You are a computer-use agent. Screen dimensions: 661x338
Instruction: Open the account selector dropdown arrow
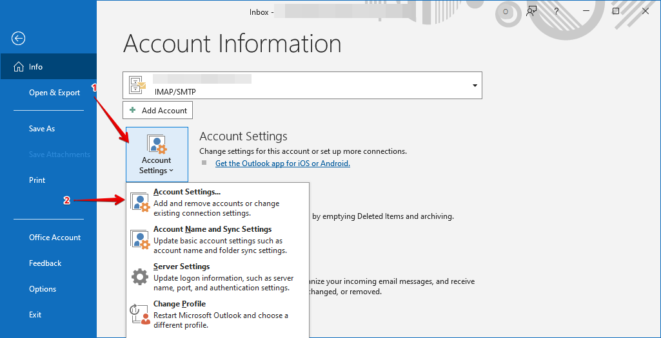coord(475,86)
